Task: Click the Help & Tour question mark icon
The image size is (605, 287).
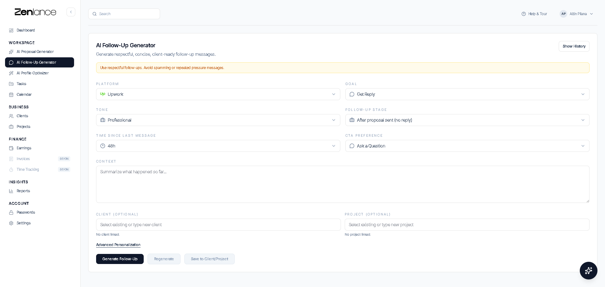Action: click(x=523, y=14)
